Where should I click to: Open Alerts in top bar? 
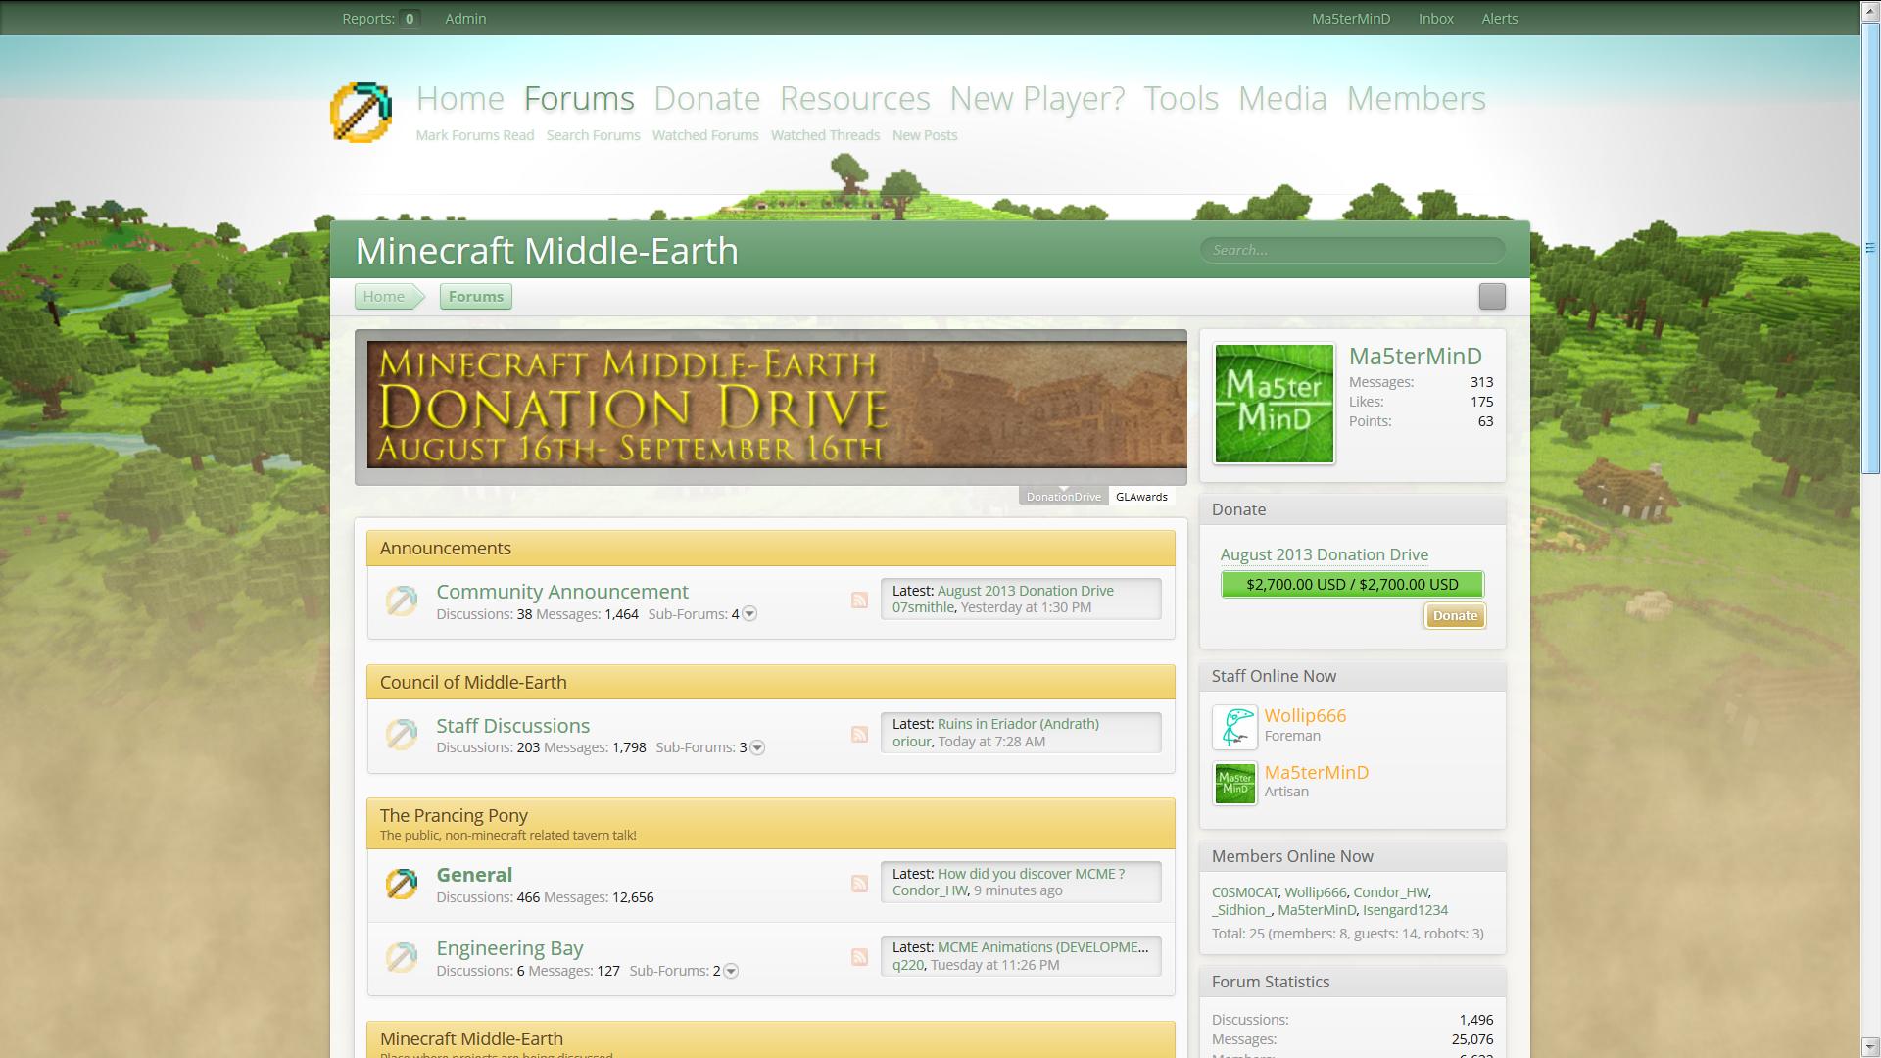pyautogui.click(x=1499, y=19)
